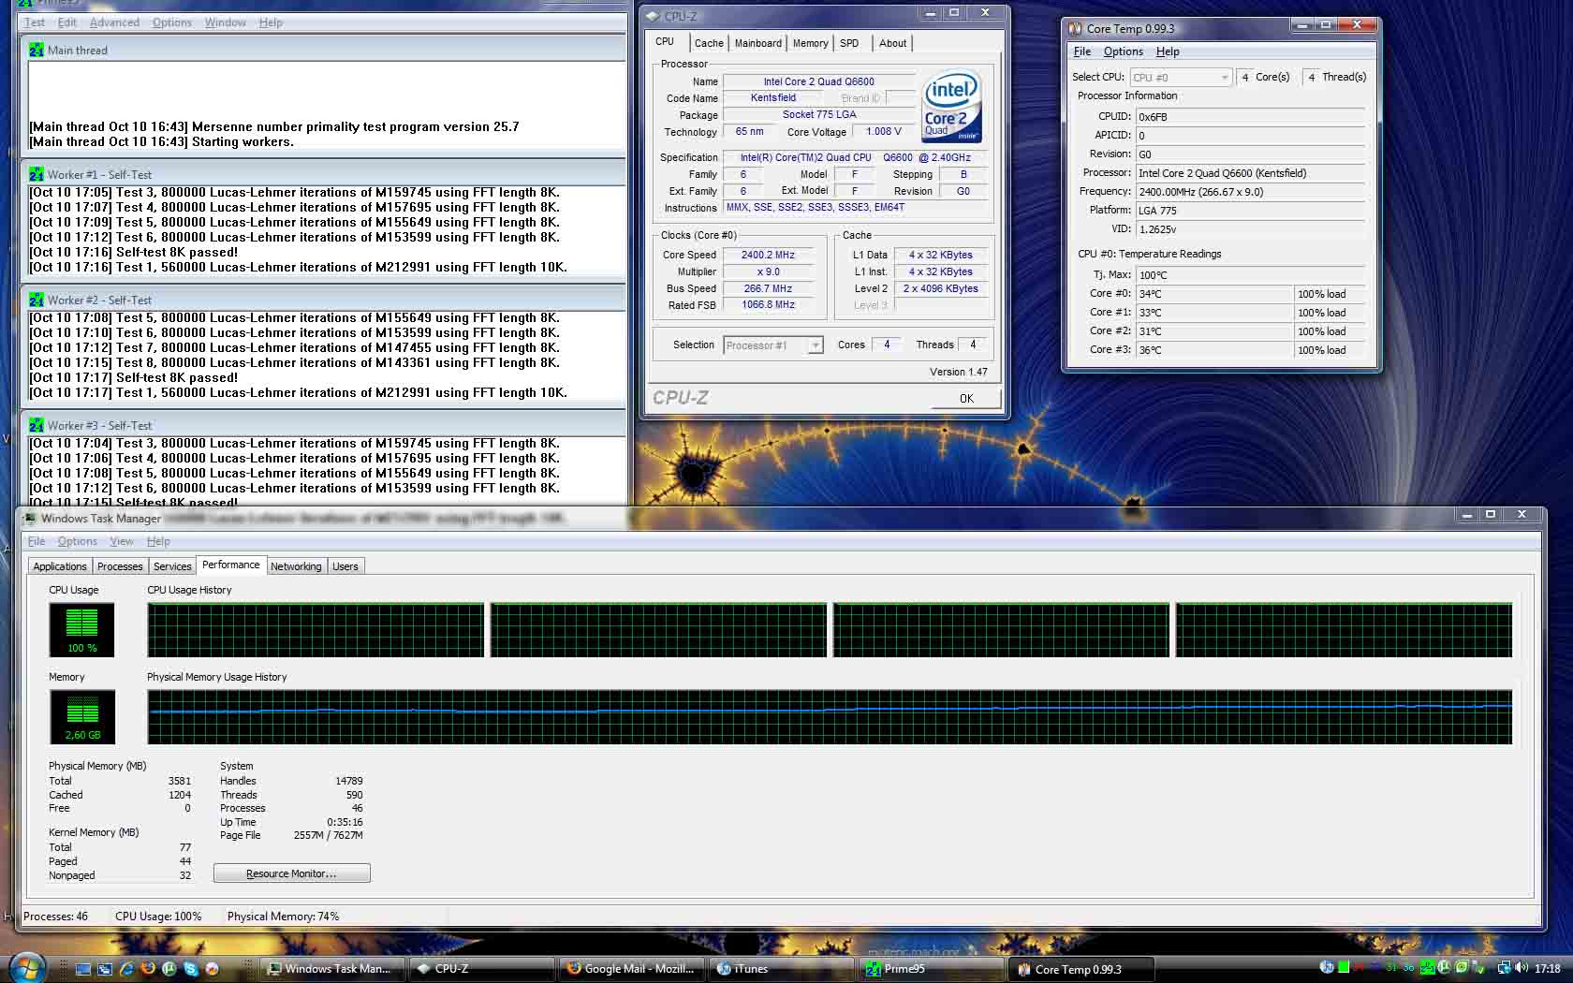Screen dimensions: 1573x983
Task: Switch to the SPD tab in CPU-Z
Action: [849, 43]
